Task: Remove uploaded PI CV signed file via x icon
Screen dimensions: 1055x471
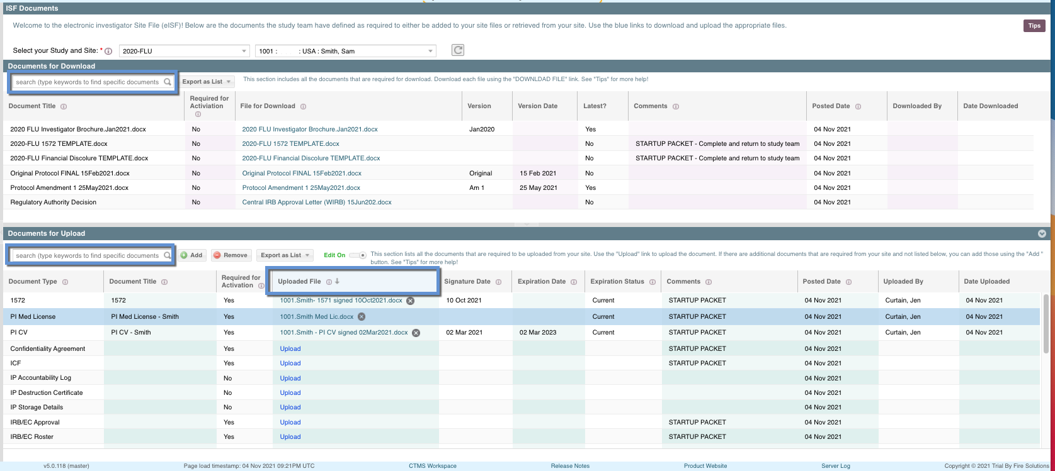Action: coord(416,333)
